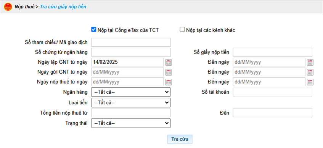The height and width of the screenshot is (148, 323).
Task: Open calendar for Ngày gửi GNT từ ngày
Action: (169, 72)
